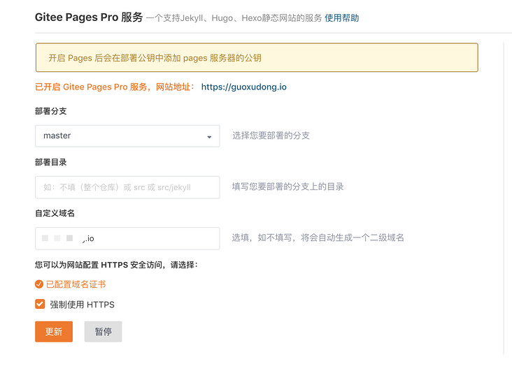Click the 强制使用 HTTPS label text
Viewport: 512px width, 371px height.
pyautogui.click(x=82, y=305)
